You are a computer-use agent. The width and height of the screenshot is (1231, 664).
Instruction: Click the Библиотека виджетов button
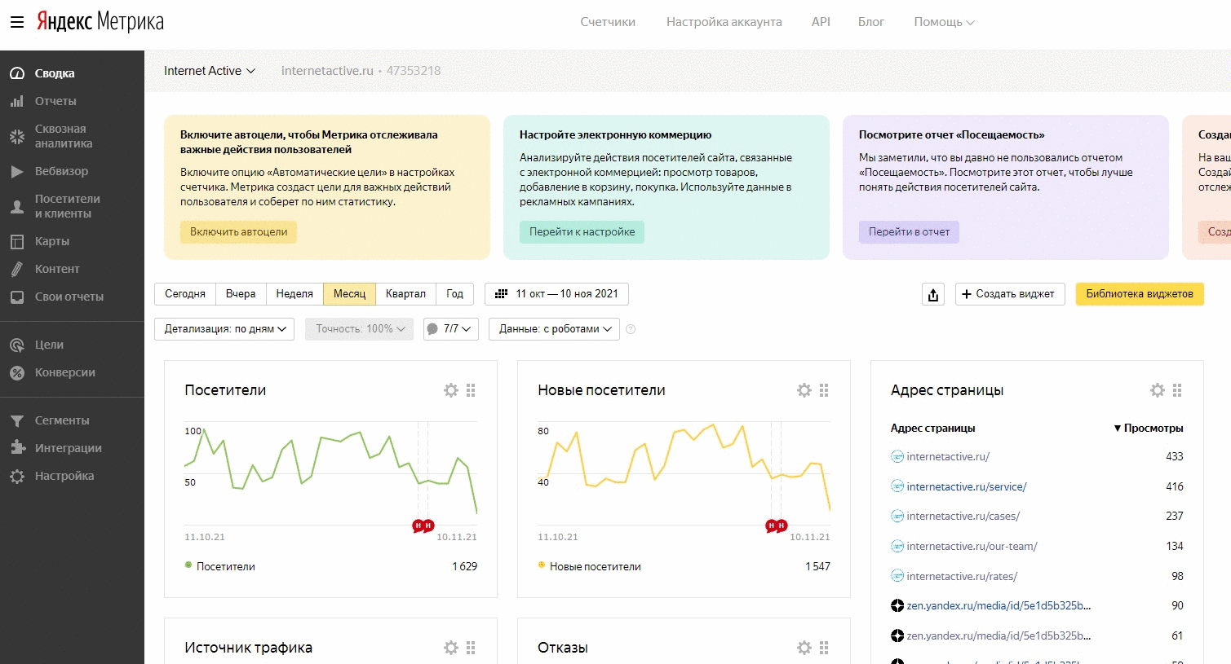(x=1140, y=294)
